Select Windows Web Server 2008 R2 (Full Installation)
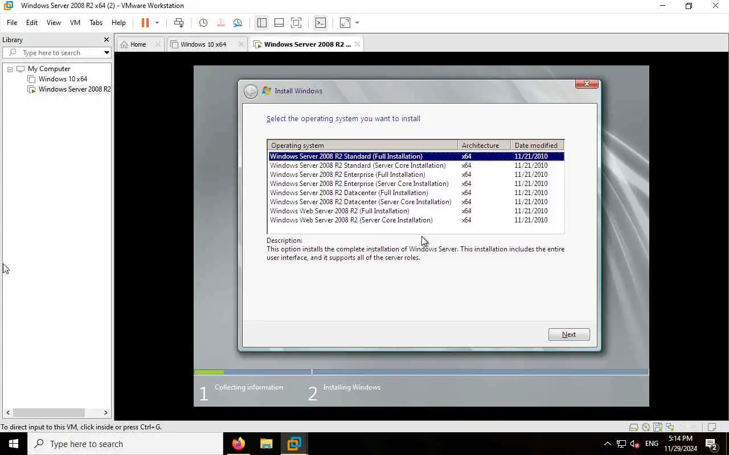 tap(416, 211)
